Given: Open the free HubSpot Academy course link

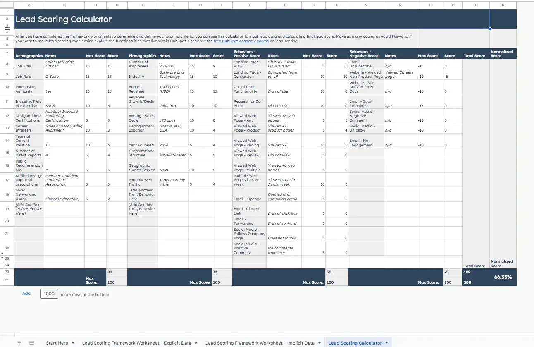Looking at the screenshot, I should coord(241,41).
